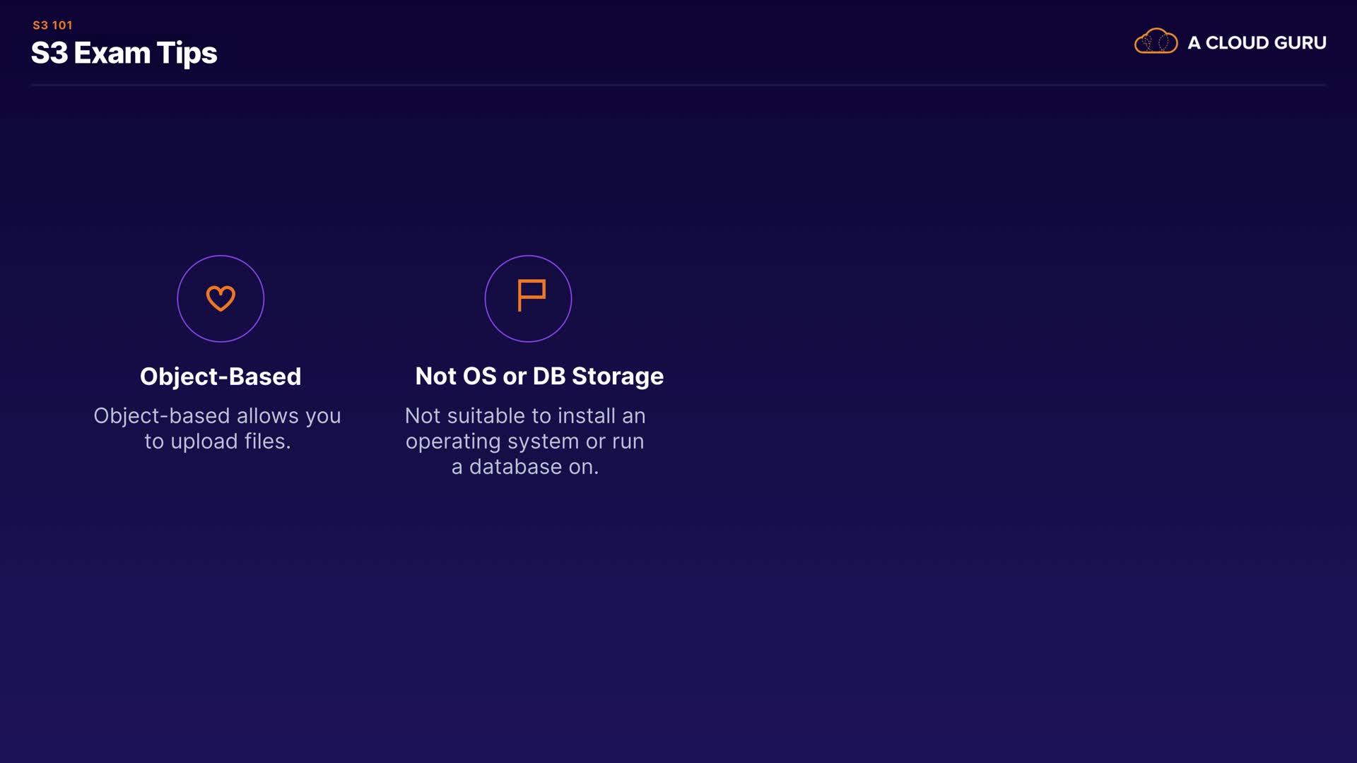Select the orange "S3 101" section label
Screen dimensions: 1357x763
(x=52, y=25)
